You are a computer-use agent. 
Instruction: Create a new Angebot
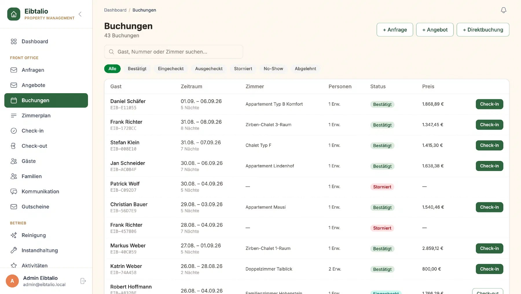click(435, 30)
